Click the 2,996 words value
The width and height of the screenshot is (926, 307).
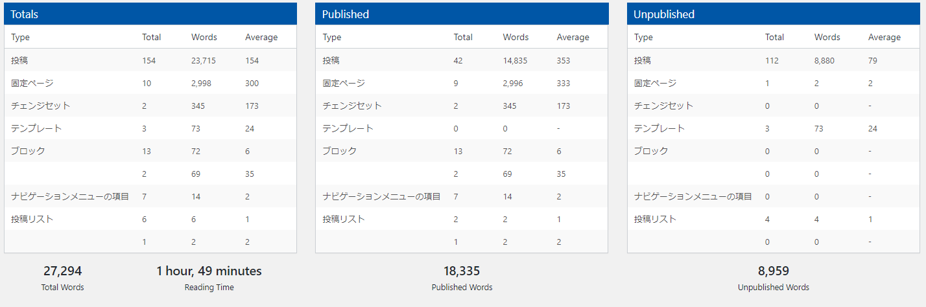pos(513,83)
